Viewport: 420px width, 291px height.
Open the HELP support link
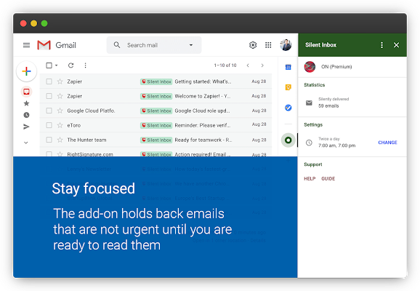(310, 179)
